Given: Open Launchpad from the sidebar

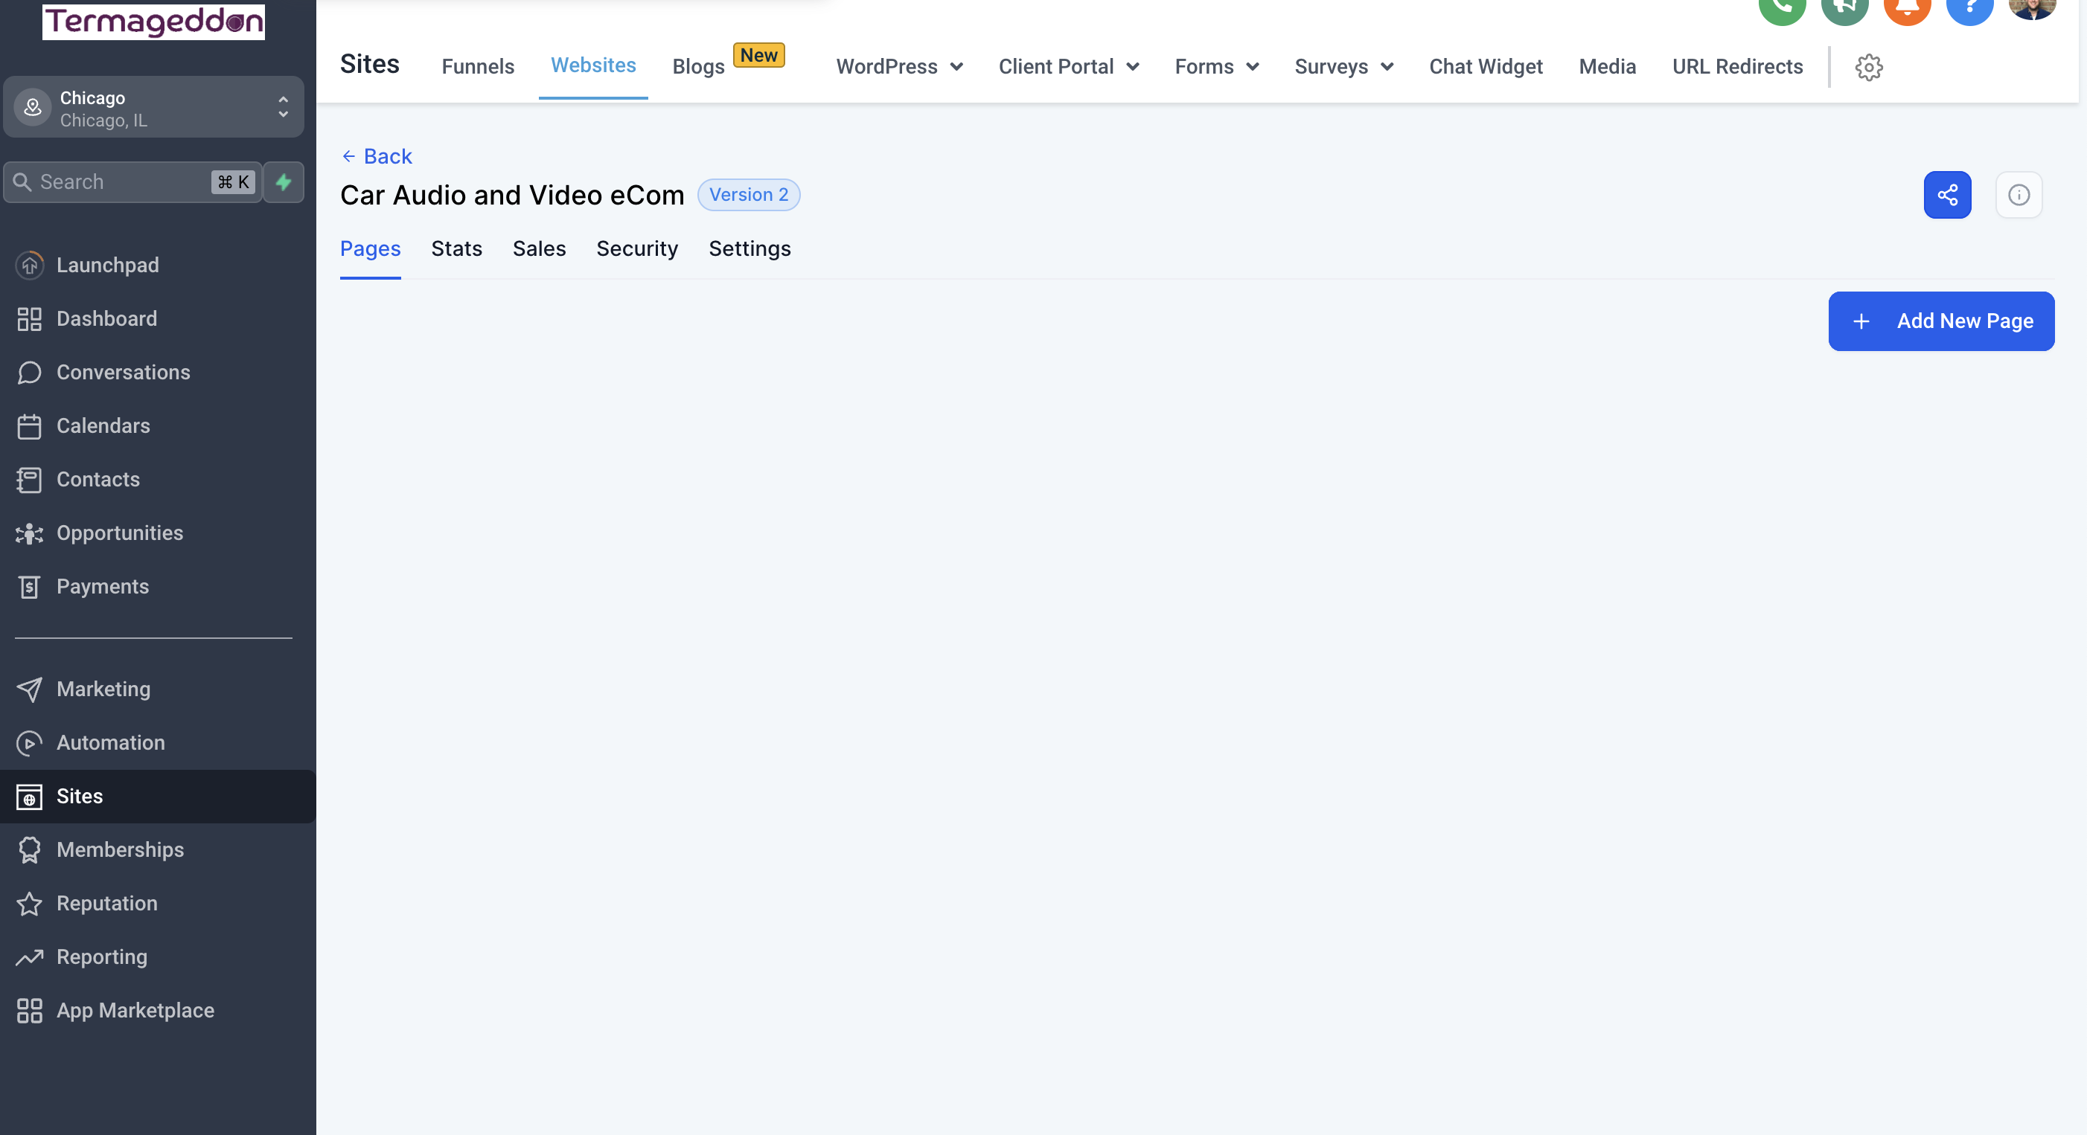Looking at the screenshot, I should point(107,265).
